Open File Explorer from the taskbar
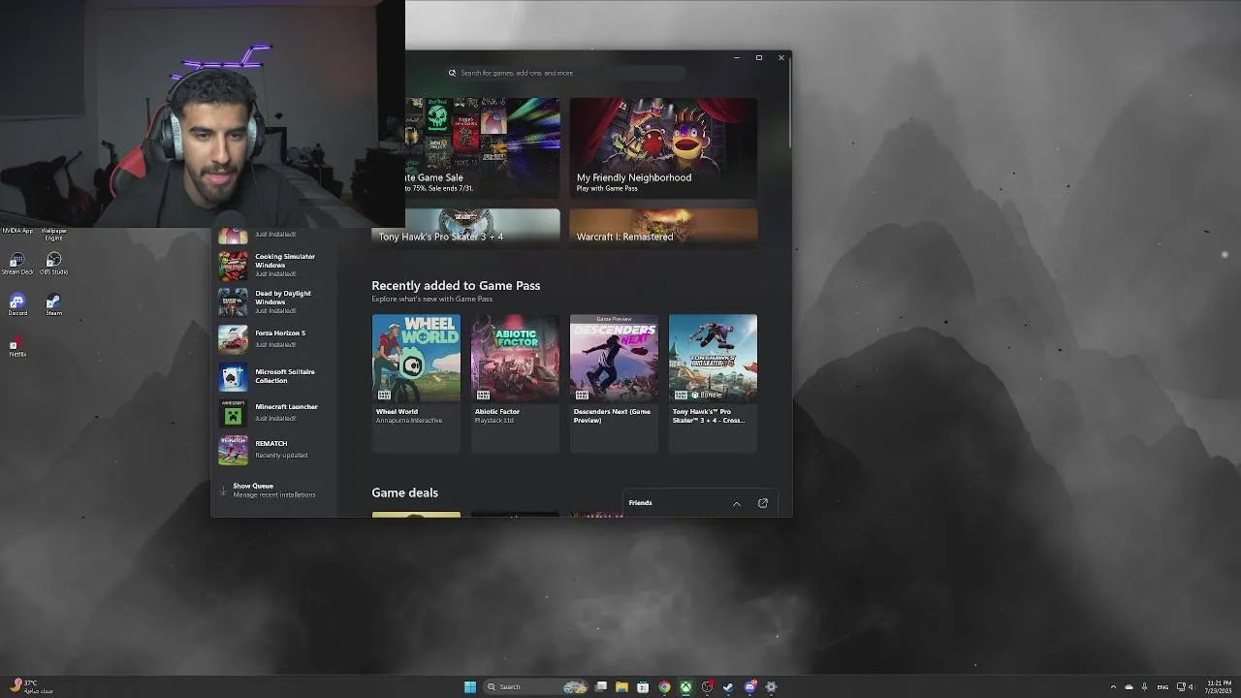 [621, 686]
